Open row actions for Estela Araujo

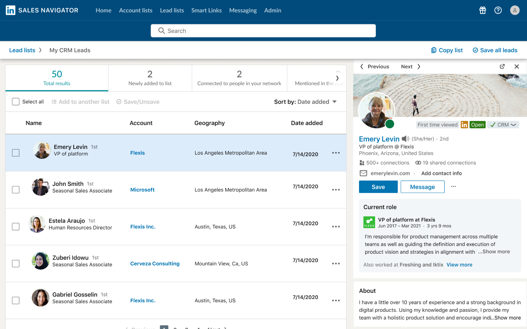[336, 227]
